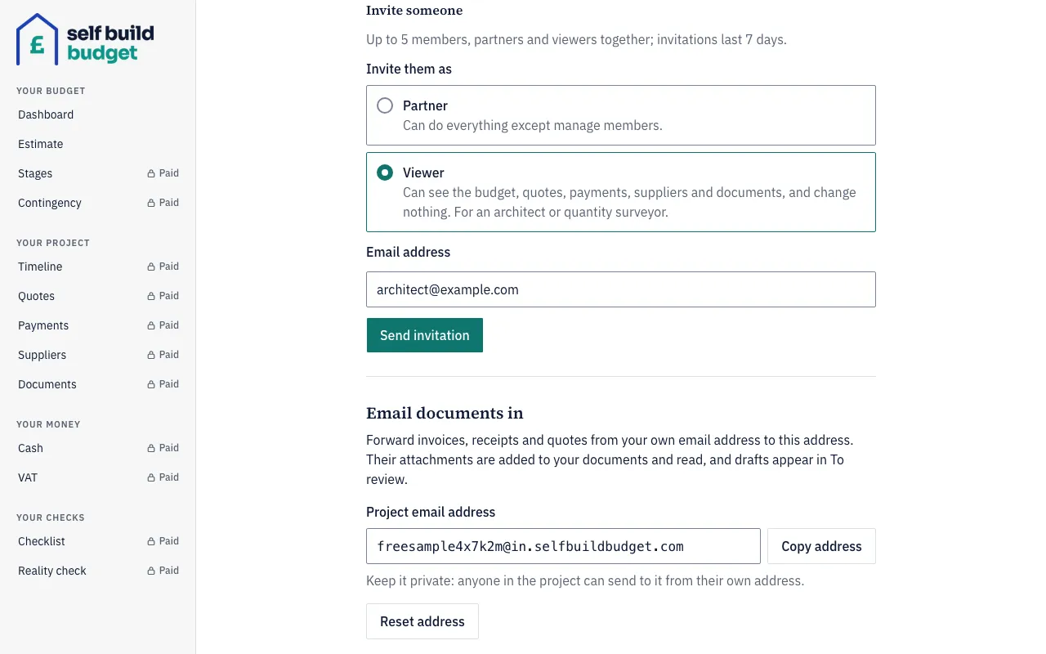Image resolution: width=1046 pixels, height=654 pixels.
Task: Open the Reality check page
Action: (98, 571)
